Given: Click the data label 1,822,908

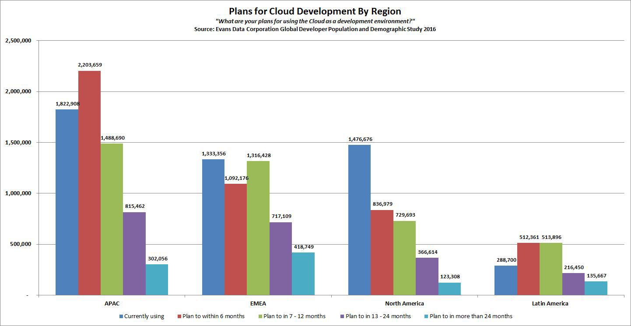Looking at the screenshot, I should pos(67,104).
